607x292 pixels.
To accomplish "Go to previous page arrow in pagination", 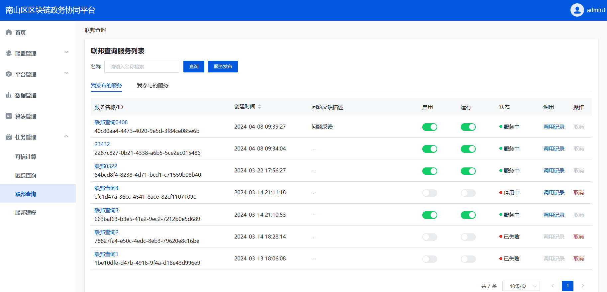I will [553, 286].
